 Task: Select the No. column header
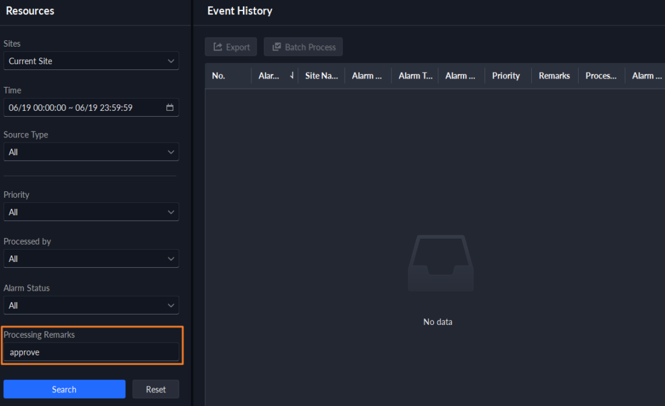click(x=219, y=76)
